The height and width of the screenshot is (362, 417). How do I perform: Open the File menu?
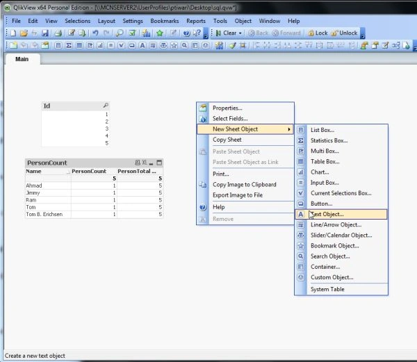point(16,21)
